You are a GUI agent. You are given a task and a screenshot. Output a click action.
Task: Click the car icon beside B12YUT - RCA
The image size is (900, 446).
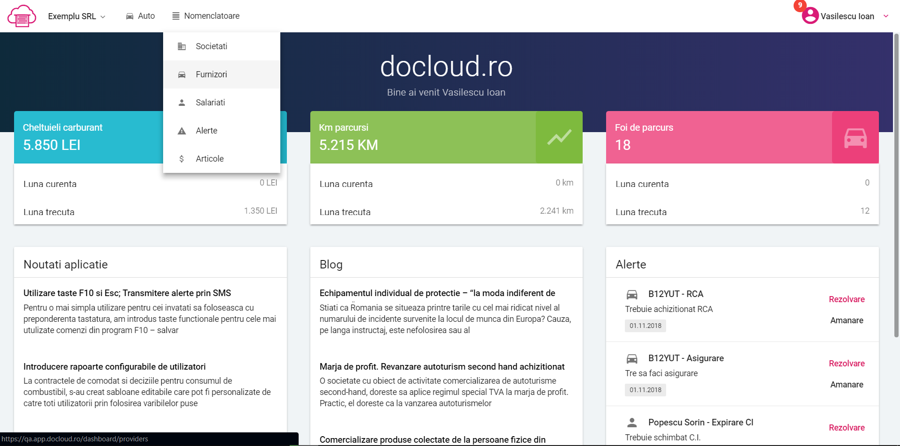click(x=632, y=294)
